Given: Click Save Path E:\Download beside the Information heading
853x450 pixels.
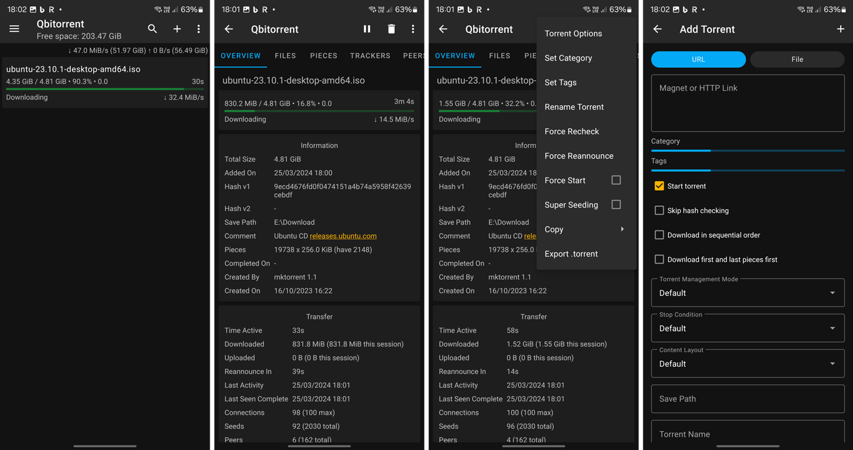Looking at the screenshot, I should tap(294, 222).
